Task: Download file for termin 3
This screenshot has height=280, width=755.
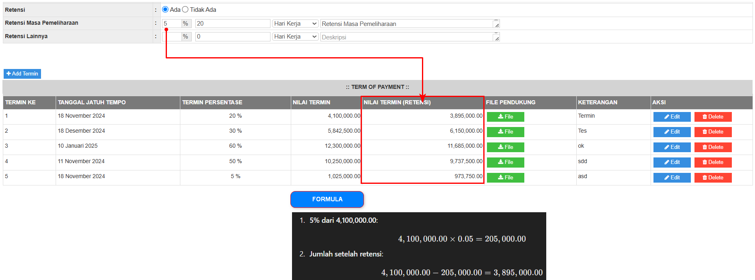Action: pos(505,147)
